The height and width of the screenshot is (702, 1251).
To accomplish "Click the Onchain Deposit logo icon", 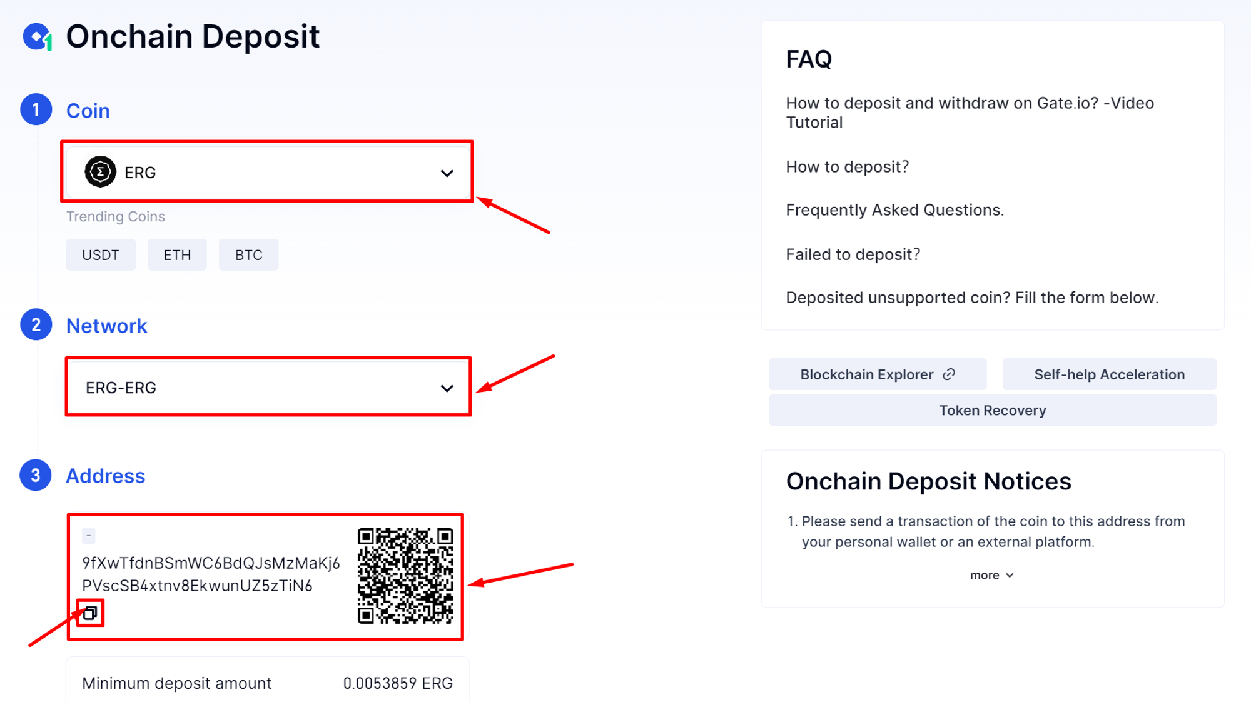I will point(38,37).
